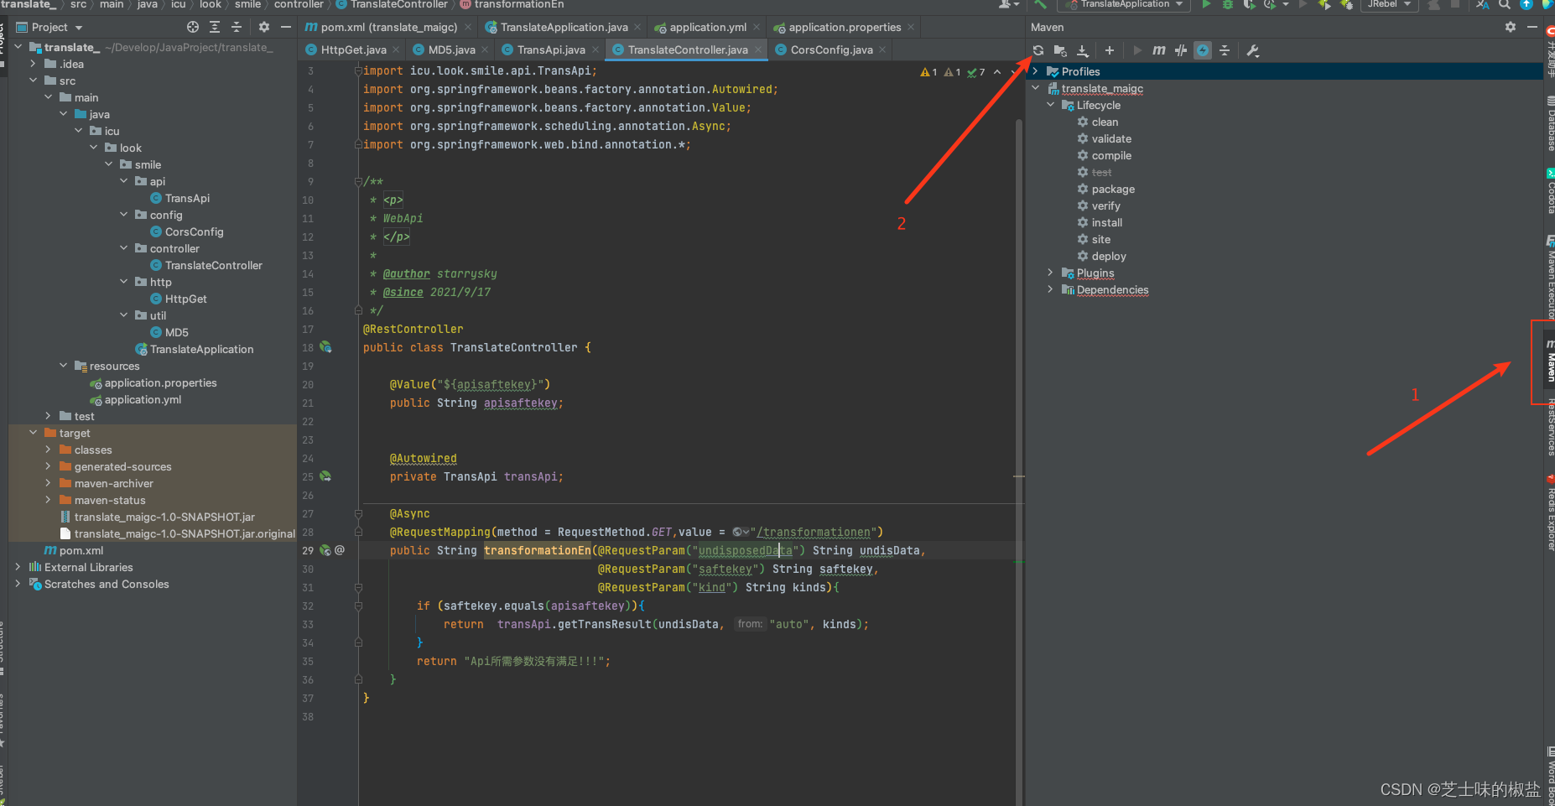Viewport: 1555px width, 806px height.
Task: Reload all Maven projects
Action: [1038, 50]
